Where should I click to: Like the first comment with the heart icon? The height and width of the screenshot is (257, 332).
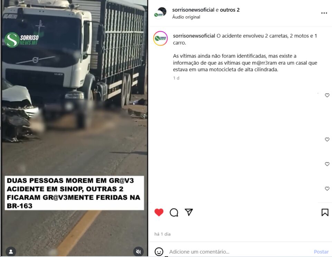(327, 95)
